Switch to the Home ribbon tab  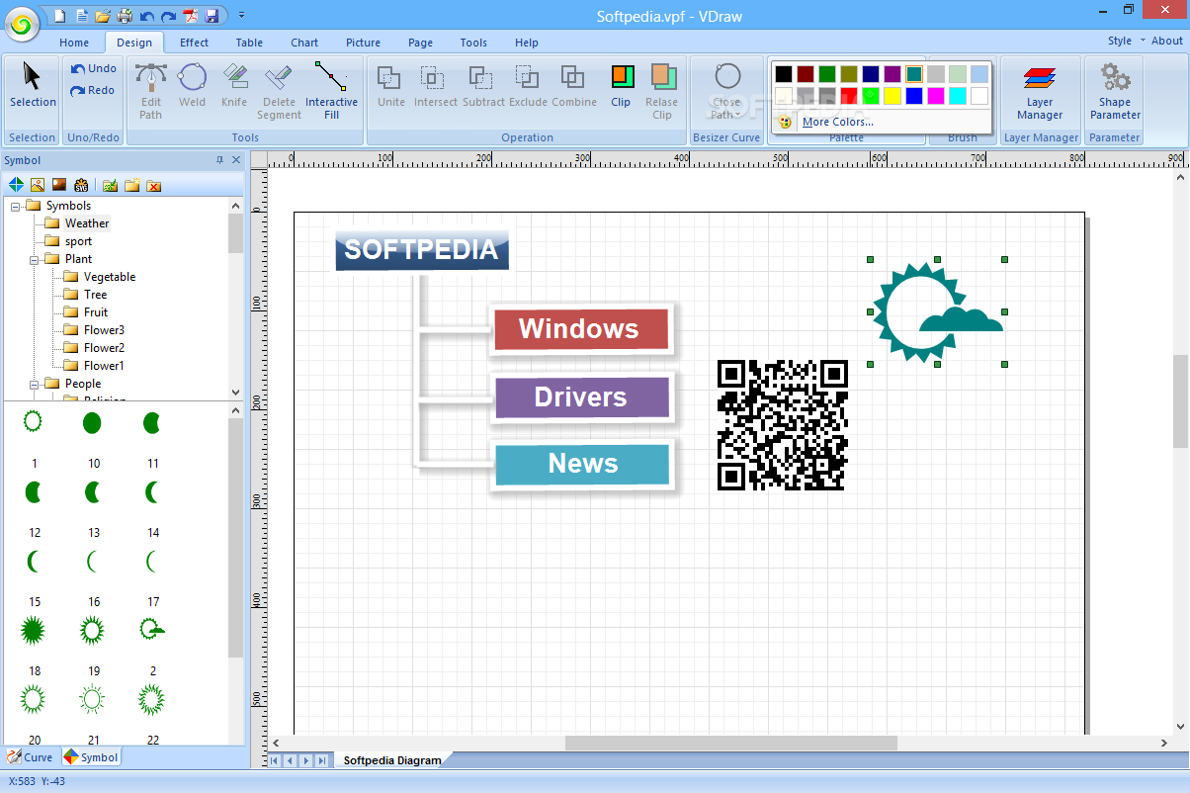coord(74,43)
